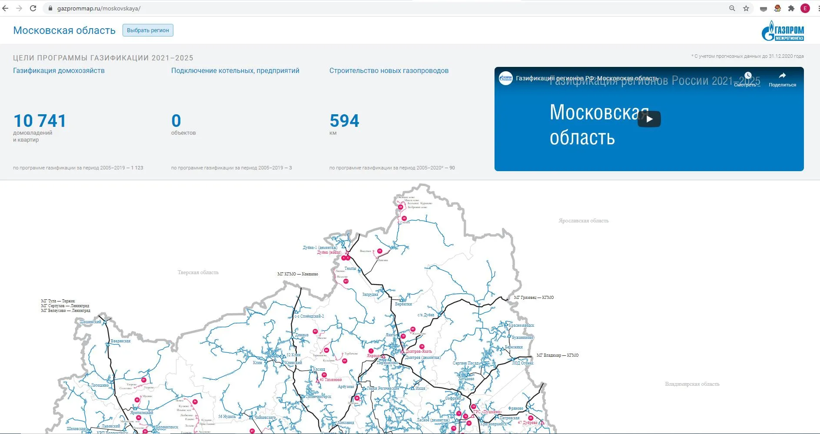Image resolution: width=820 pixels, height=434 pixels.
Task: Click the Солнечногорск station label
Action: [x=318, y=397]
